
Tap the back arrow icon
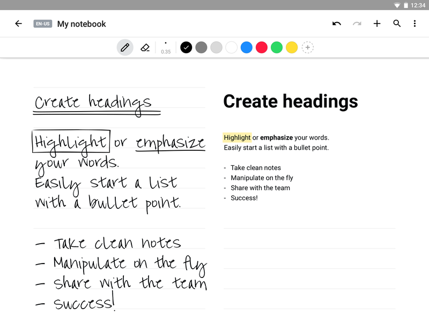18,24
